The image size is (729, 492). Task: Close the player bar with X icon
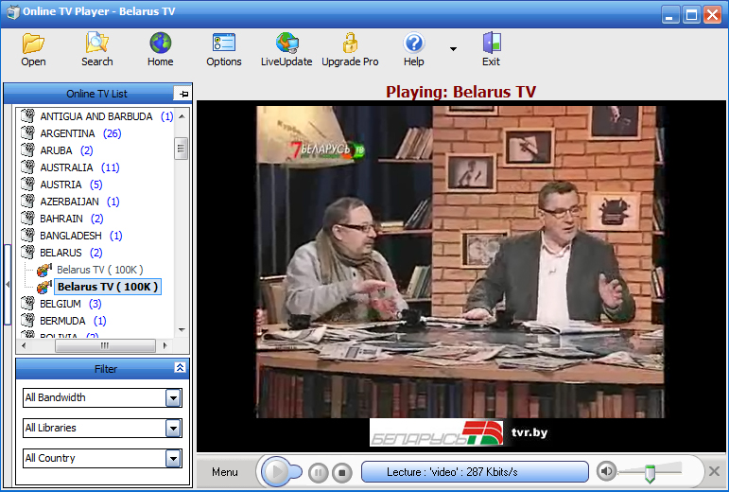714,471
